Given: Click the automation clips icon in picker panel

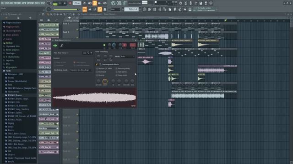Looking at the screenshot, I should [56, 20].
